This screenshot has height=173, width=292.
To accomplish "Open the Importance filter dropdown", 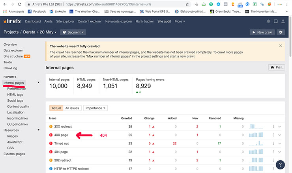I will [x=95, y=108].
